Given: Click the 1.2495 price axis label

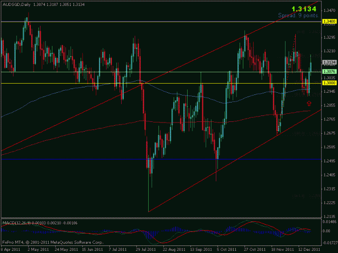Looking at the screenshot, I should [x=329, y=161].
